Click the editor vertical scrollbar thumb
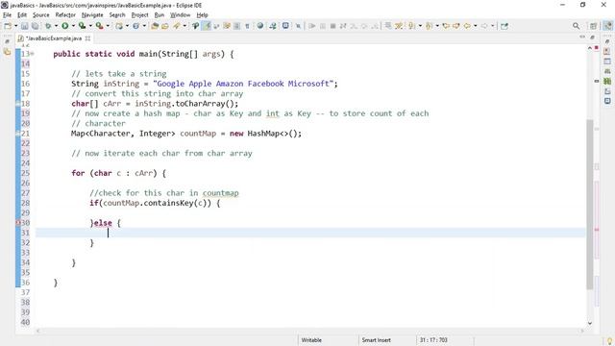Viewport: 615px width, 346px height. [x=590, y=204]
